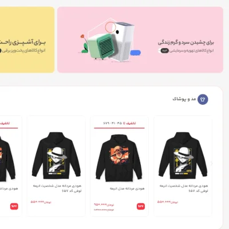Open the partially visible leftmost hoodie card
The image size is (229, 229).
11,166
